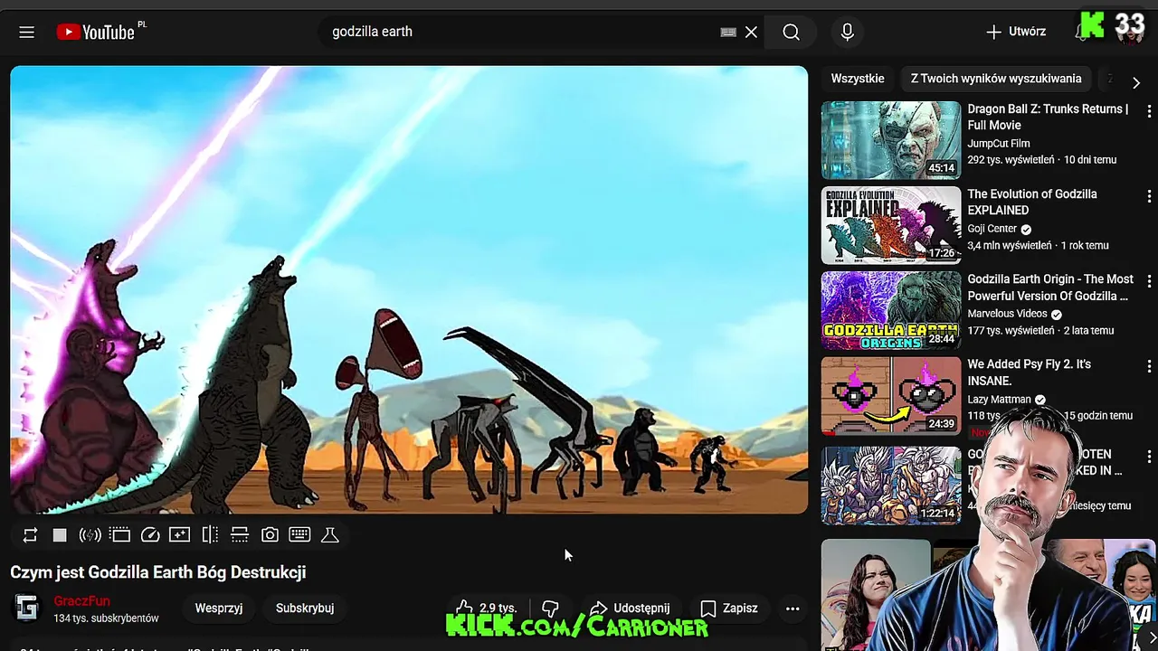Open 'The Evolution of Godzilla EXPLAINED' title

tap(1032, 203)
